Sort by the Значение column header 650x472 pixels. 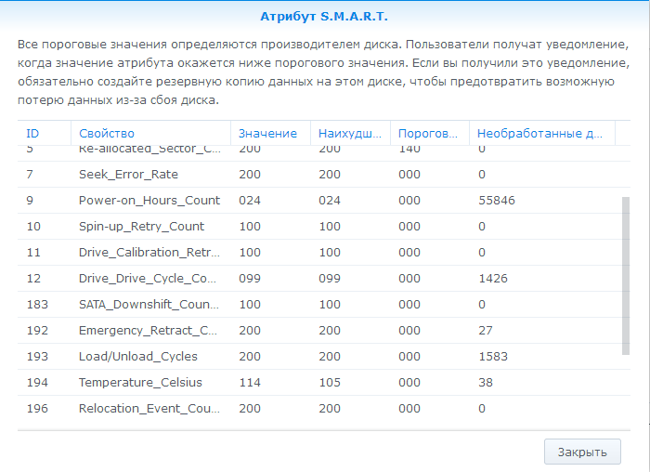tap(267, 134)
